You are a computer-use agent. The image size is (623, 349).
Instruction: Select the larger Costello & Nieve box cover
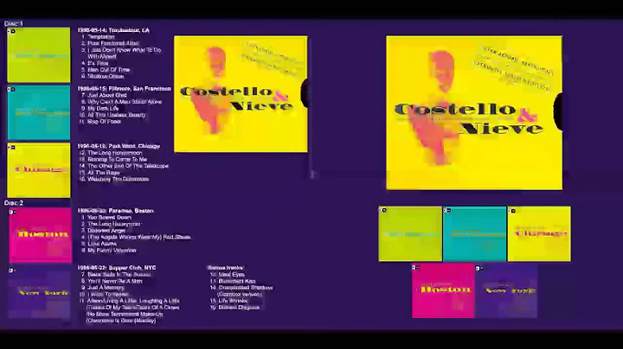coord(474,112)
